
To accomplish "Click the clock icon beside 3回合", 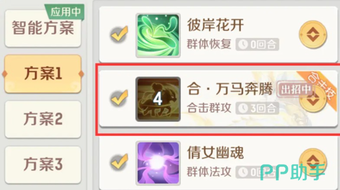I will tap(243, 108).
